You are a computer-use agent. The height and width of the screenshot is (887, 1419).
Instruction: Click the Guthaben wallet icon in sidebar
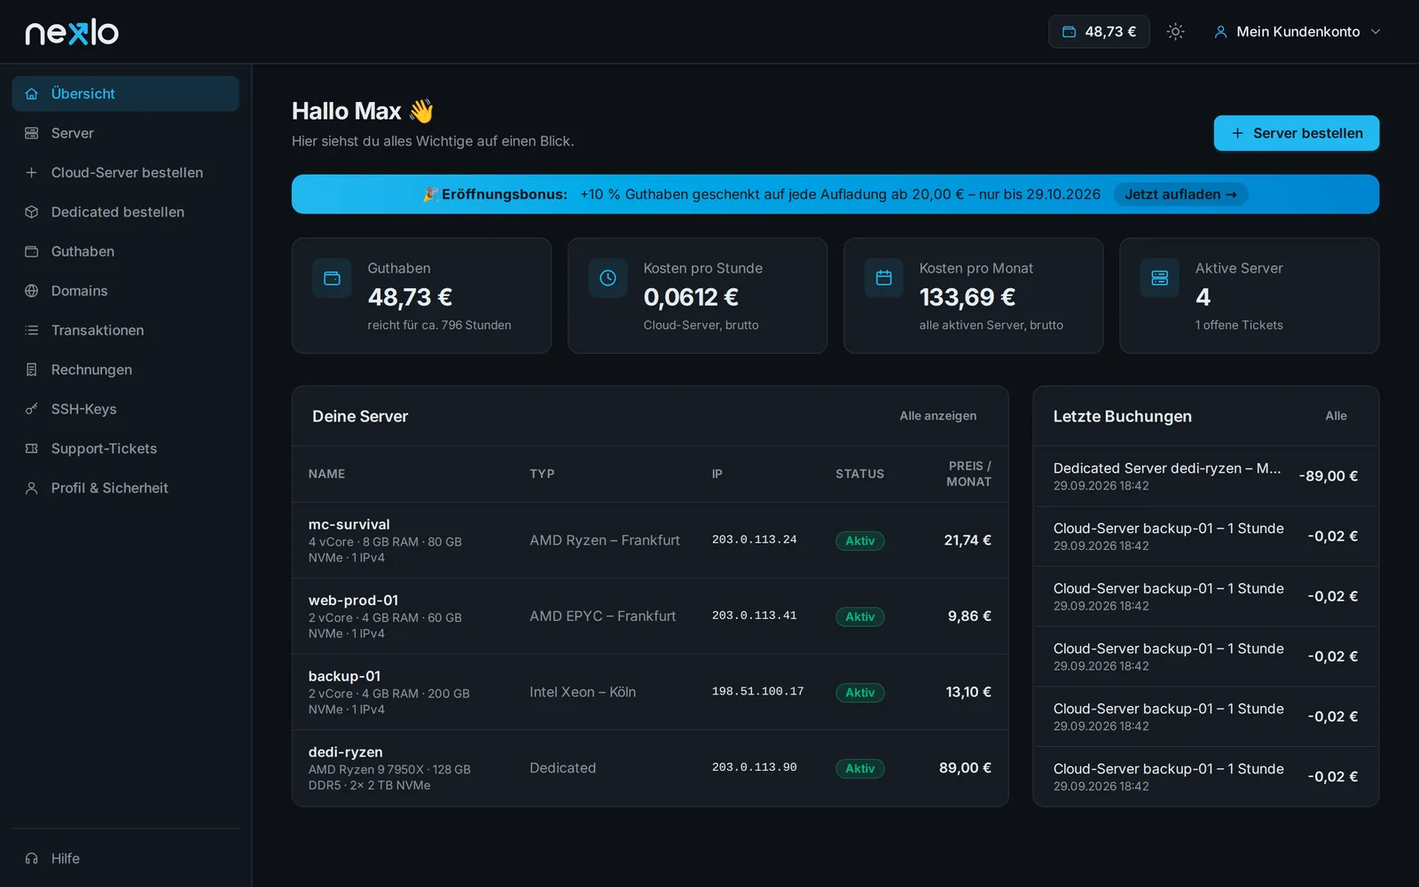click(x=32, y=252)
